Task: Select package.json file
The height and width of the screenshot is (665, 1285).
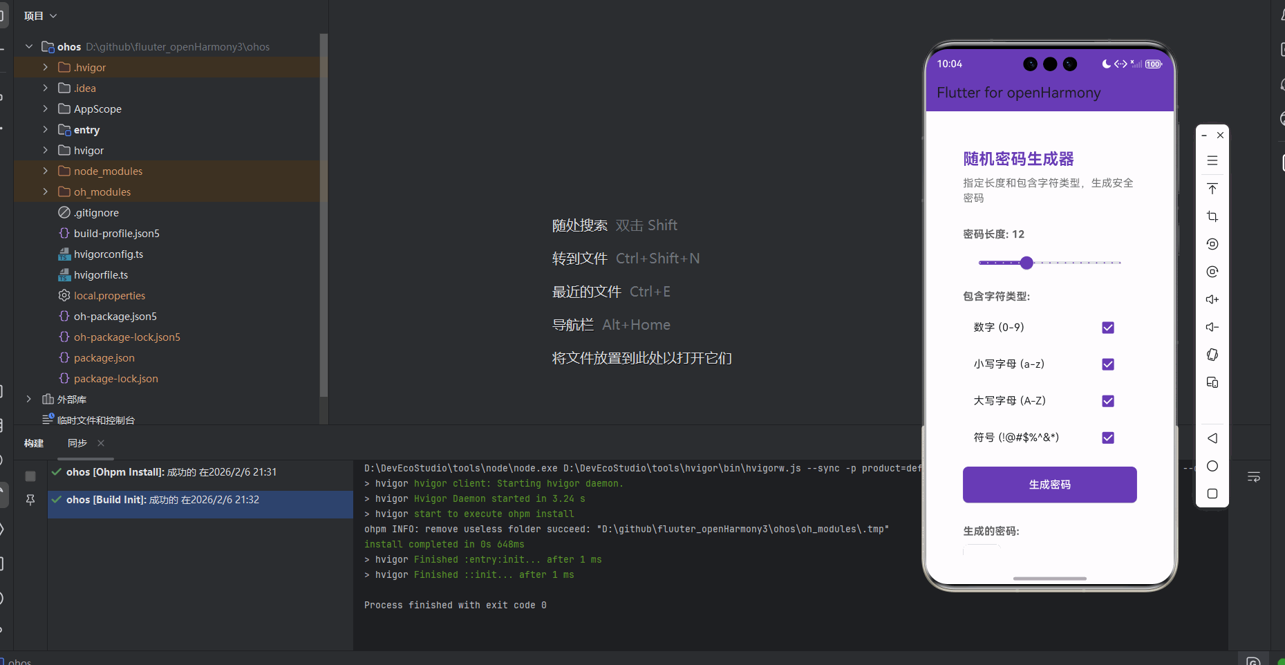Action: (x=104, y=358)
